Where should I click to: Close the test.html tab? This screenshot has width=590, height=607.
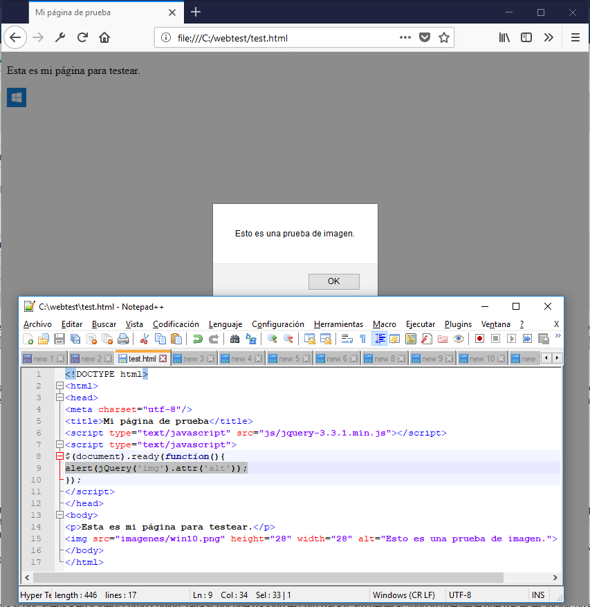(x=163, y=359)
